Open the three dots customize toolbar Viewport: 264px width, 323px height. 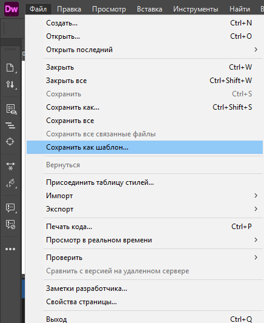pyautogui.click(x=10, y=249)
